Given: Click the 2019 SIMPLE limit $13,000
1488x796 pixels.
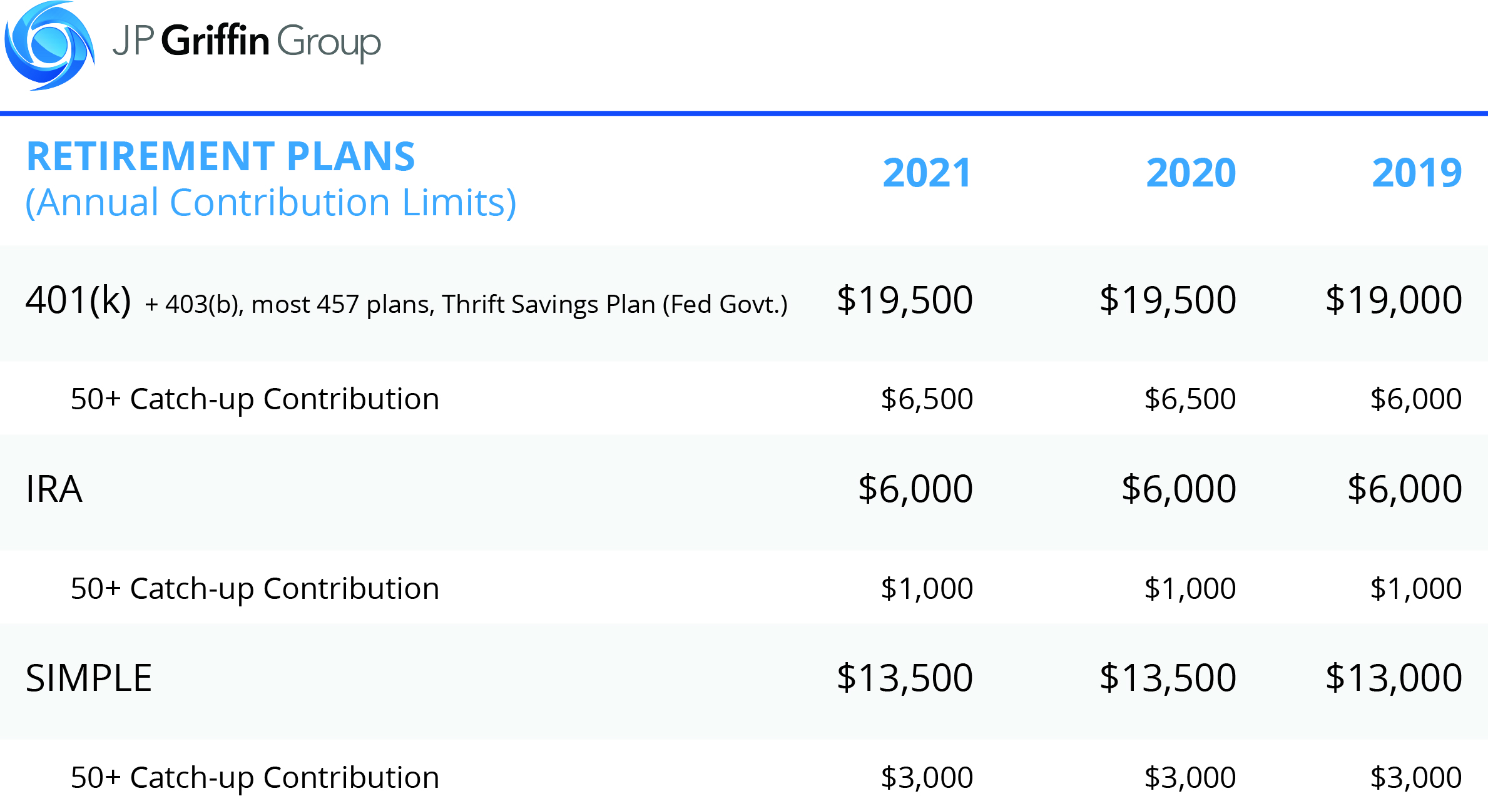Looking at the screenshot, I should pyautogui.click(x=1394, y=678).
